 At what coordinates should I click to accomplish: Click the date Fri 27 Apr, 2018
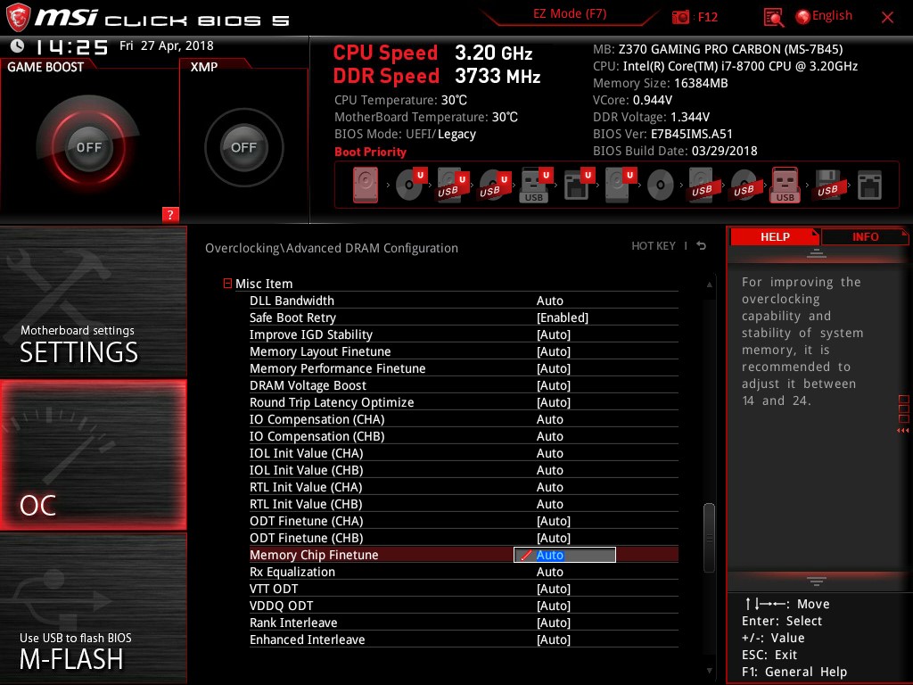click(167, 46)
